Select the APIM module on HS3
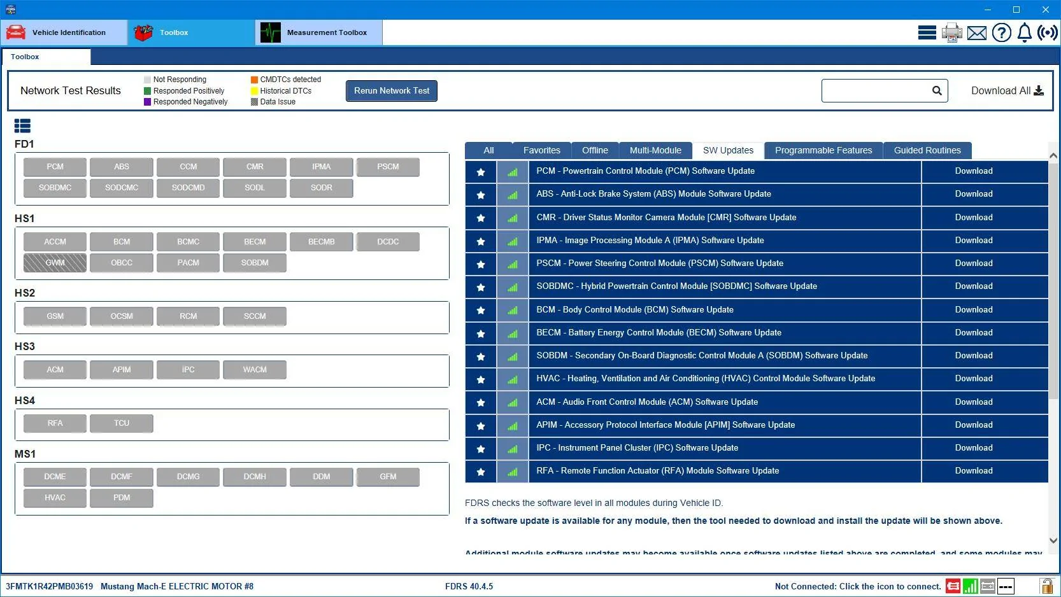 pyautogui.click(x=122, y=370)
